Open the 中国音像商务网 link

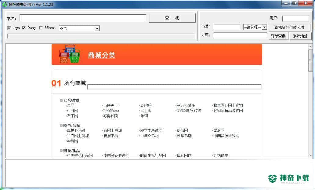click(226, 136)
